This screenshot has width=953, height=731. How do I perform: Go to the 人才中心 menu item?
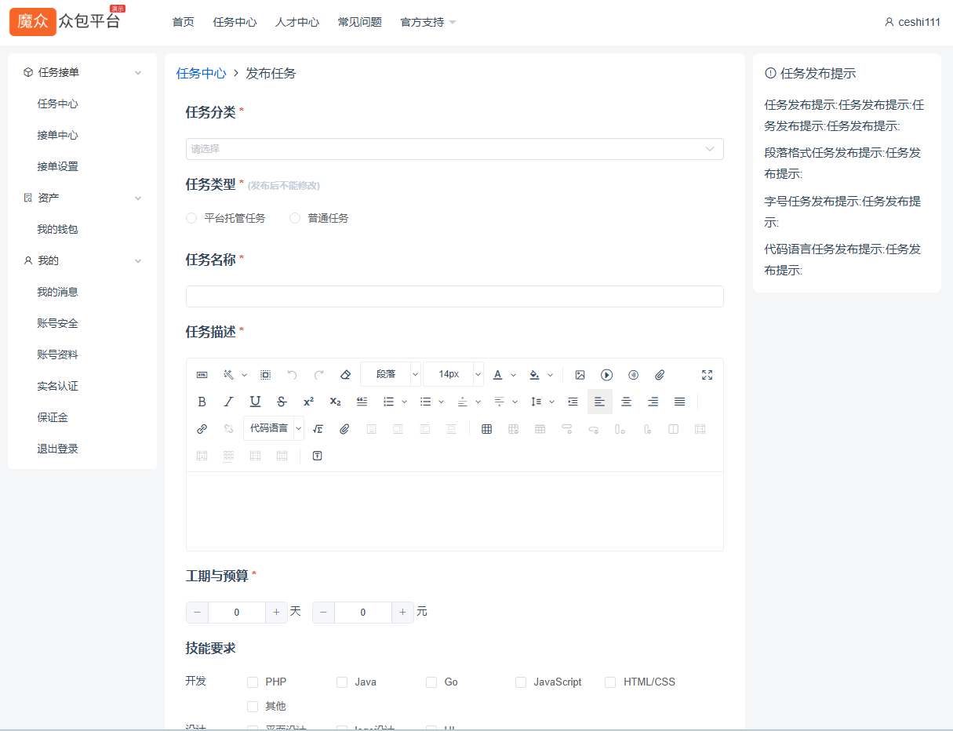coord(296,21)
